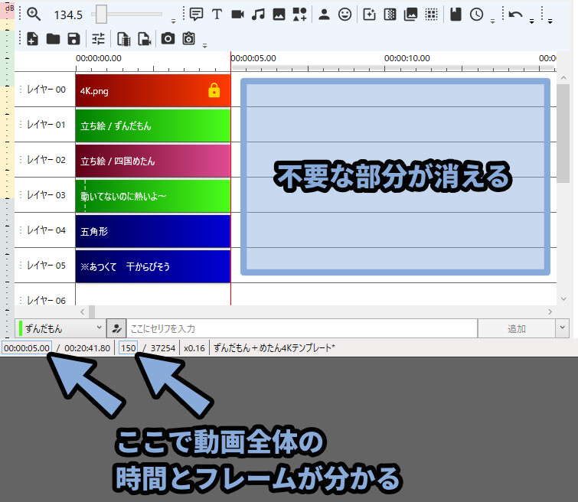578x502 pixels.
Task: Click vertical scrollbar down arrow
Action: tap(563, 299)
